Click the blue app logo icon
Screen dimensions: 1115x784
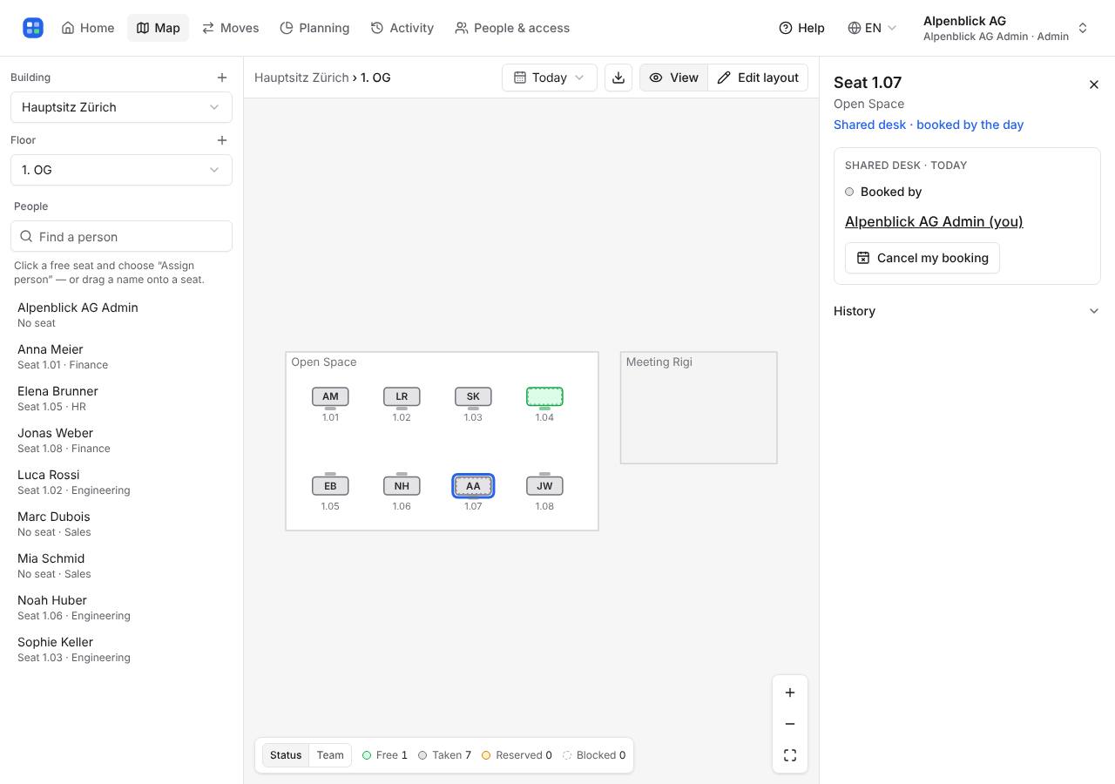pyautogui.click(x=33, y=28)
